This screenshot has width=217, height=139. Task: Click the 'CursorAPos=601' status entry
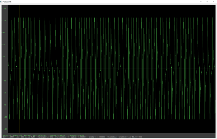click(45, 137)
